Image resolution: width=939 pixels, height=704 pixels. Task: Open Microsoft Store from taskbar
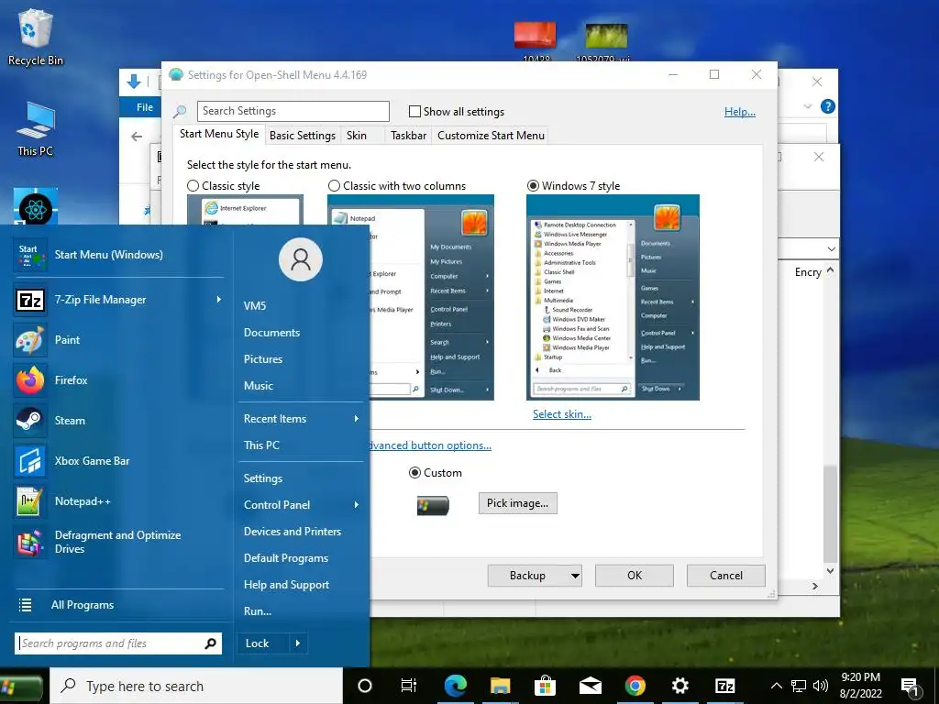(x=545, y=686)
